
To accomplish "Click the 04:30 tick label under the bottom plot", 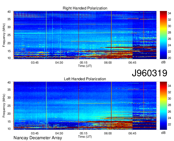I will (59, 133).
